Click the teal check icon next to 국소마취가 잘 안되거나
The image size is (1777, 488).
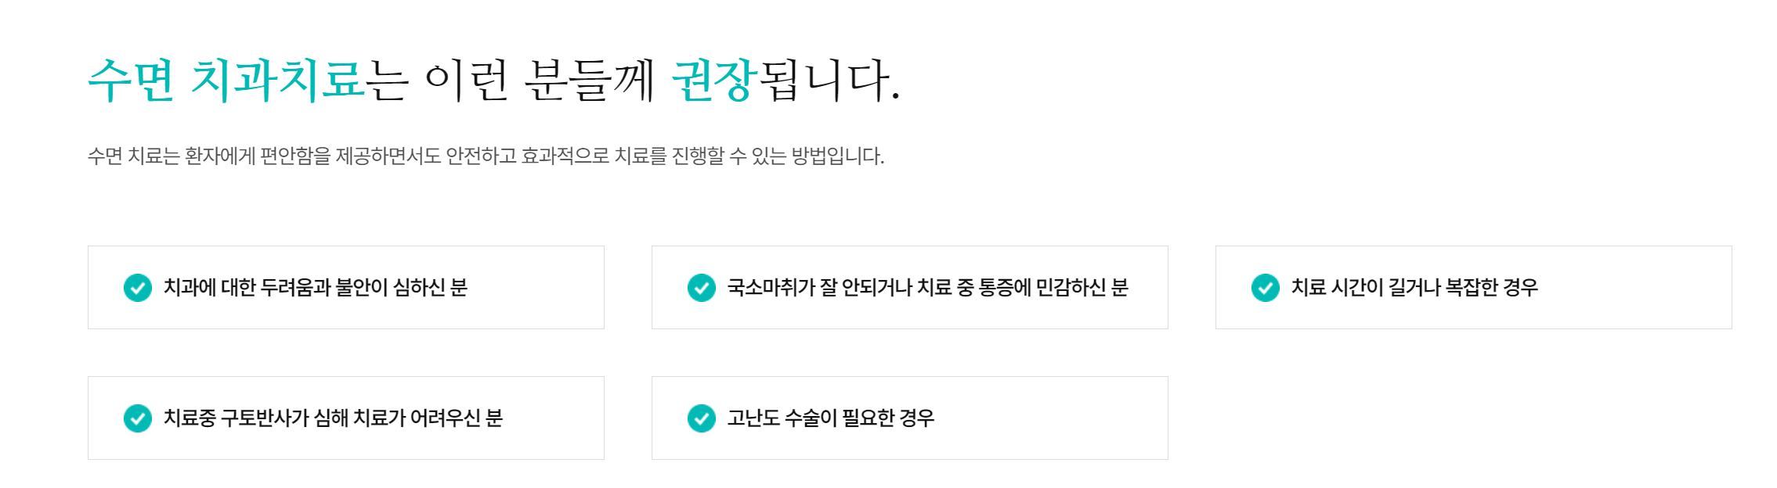[701, 288]
